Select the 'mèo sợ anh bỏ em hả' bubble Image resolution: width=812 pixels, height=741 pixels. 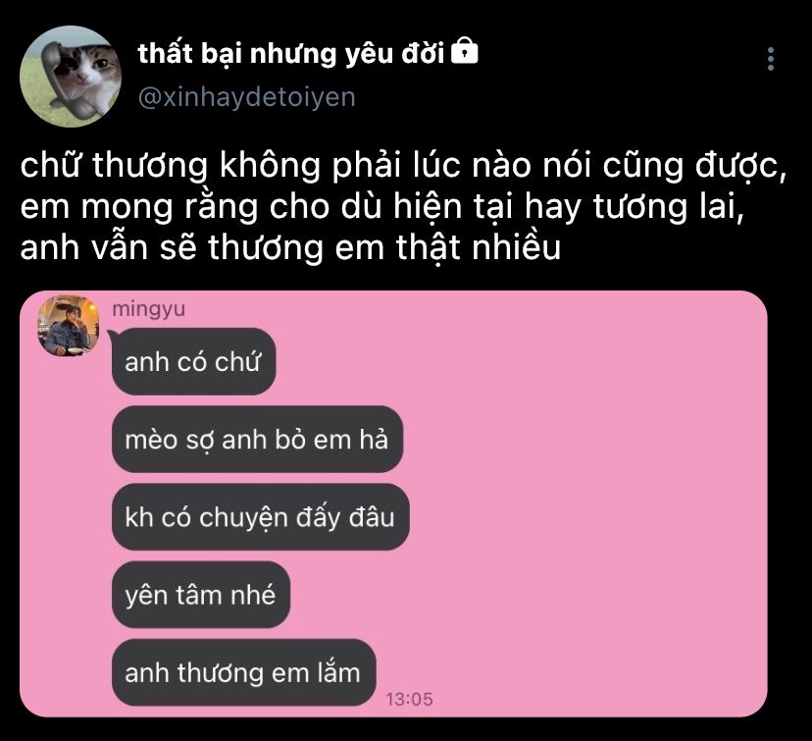(257, 440)
